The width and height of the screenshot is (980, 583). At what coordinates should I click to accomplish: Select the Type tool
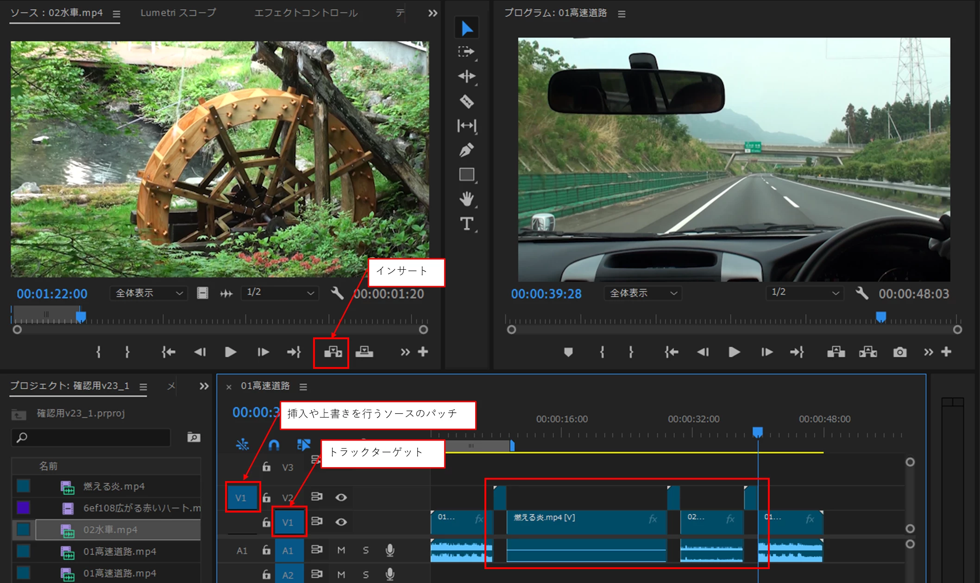466,224
